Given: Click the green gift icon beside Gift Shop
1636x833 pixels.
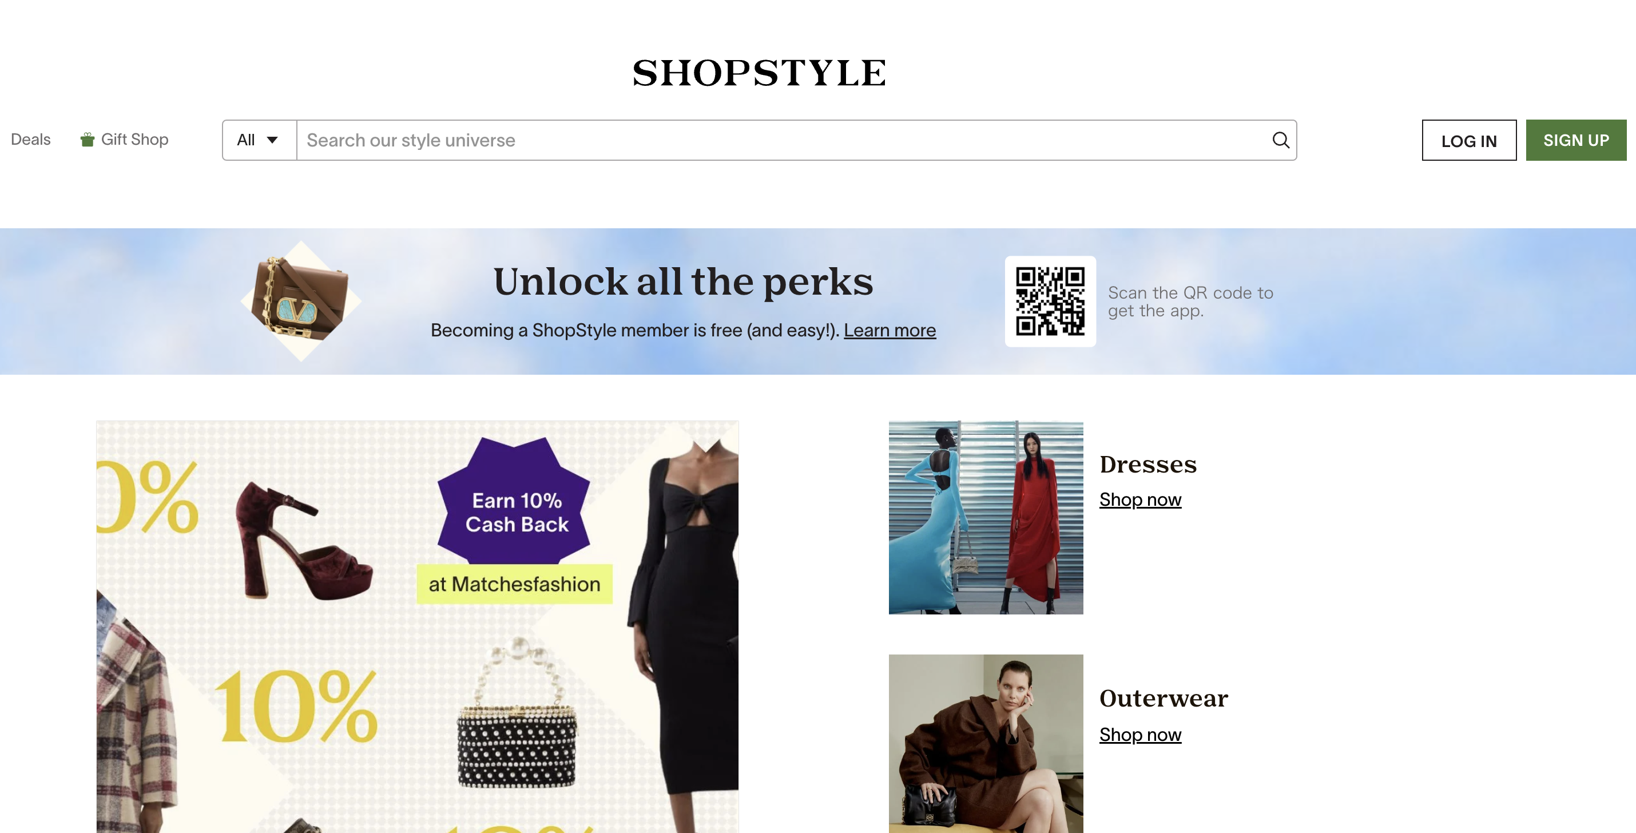Looking at the screenshot, I should tap(87, 139).
